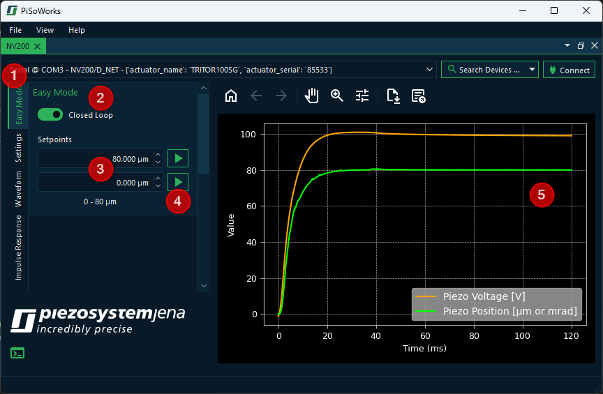The width and height of the screenshot is (603, 394).
Task: Switch to the Waveform side tab
Action: (19, 189)
